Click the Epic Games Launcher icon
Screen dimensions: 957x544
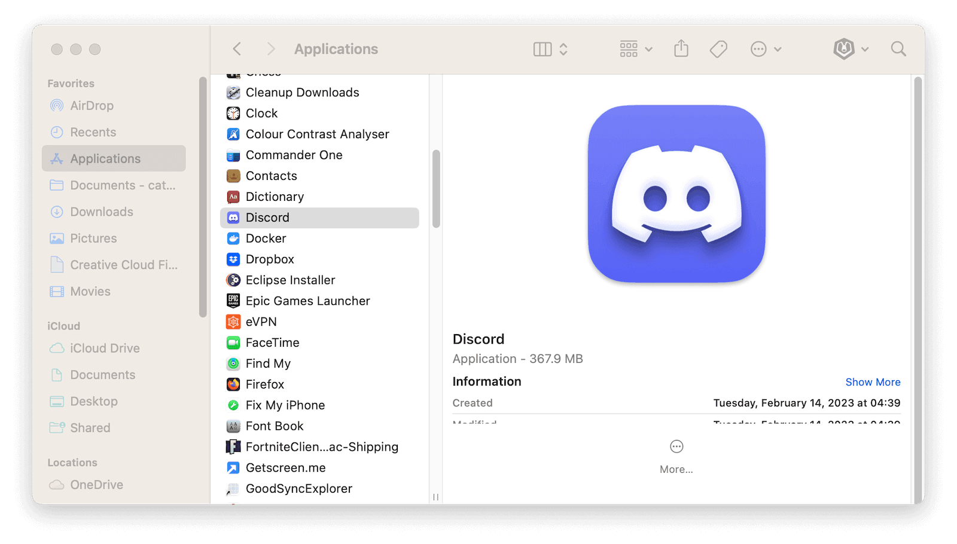click(x=233, y=301)
